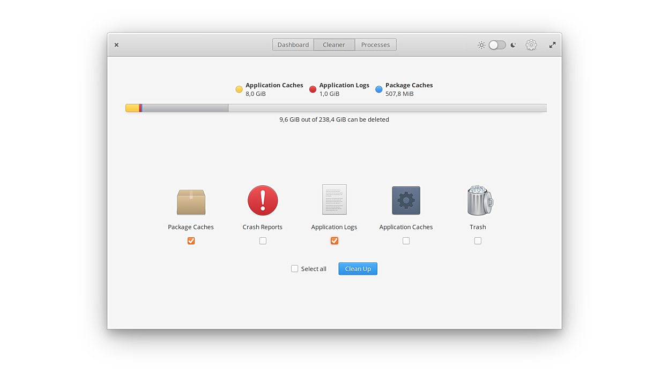669x376 pixels.
Task: Open the Processes tab
Action: (375, 45)
